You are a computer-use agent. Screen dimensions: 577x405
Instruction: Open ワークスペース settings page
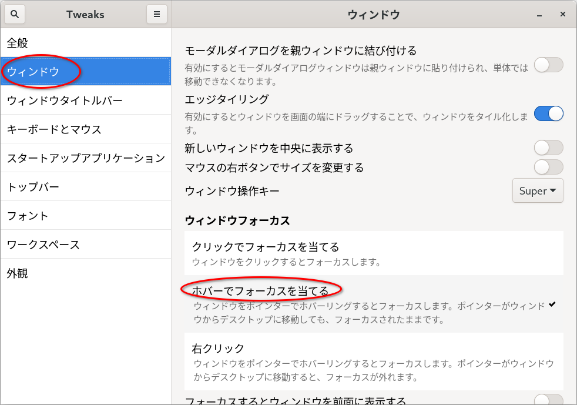pyautogui.click(x=86, y=244)
